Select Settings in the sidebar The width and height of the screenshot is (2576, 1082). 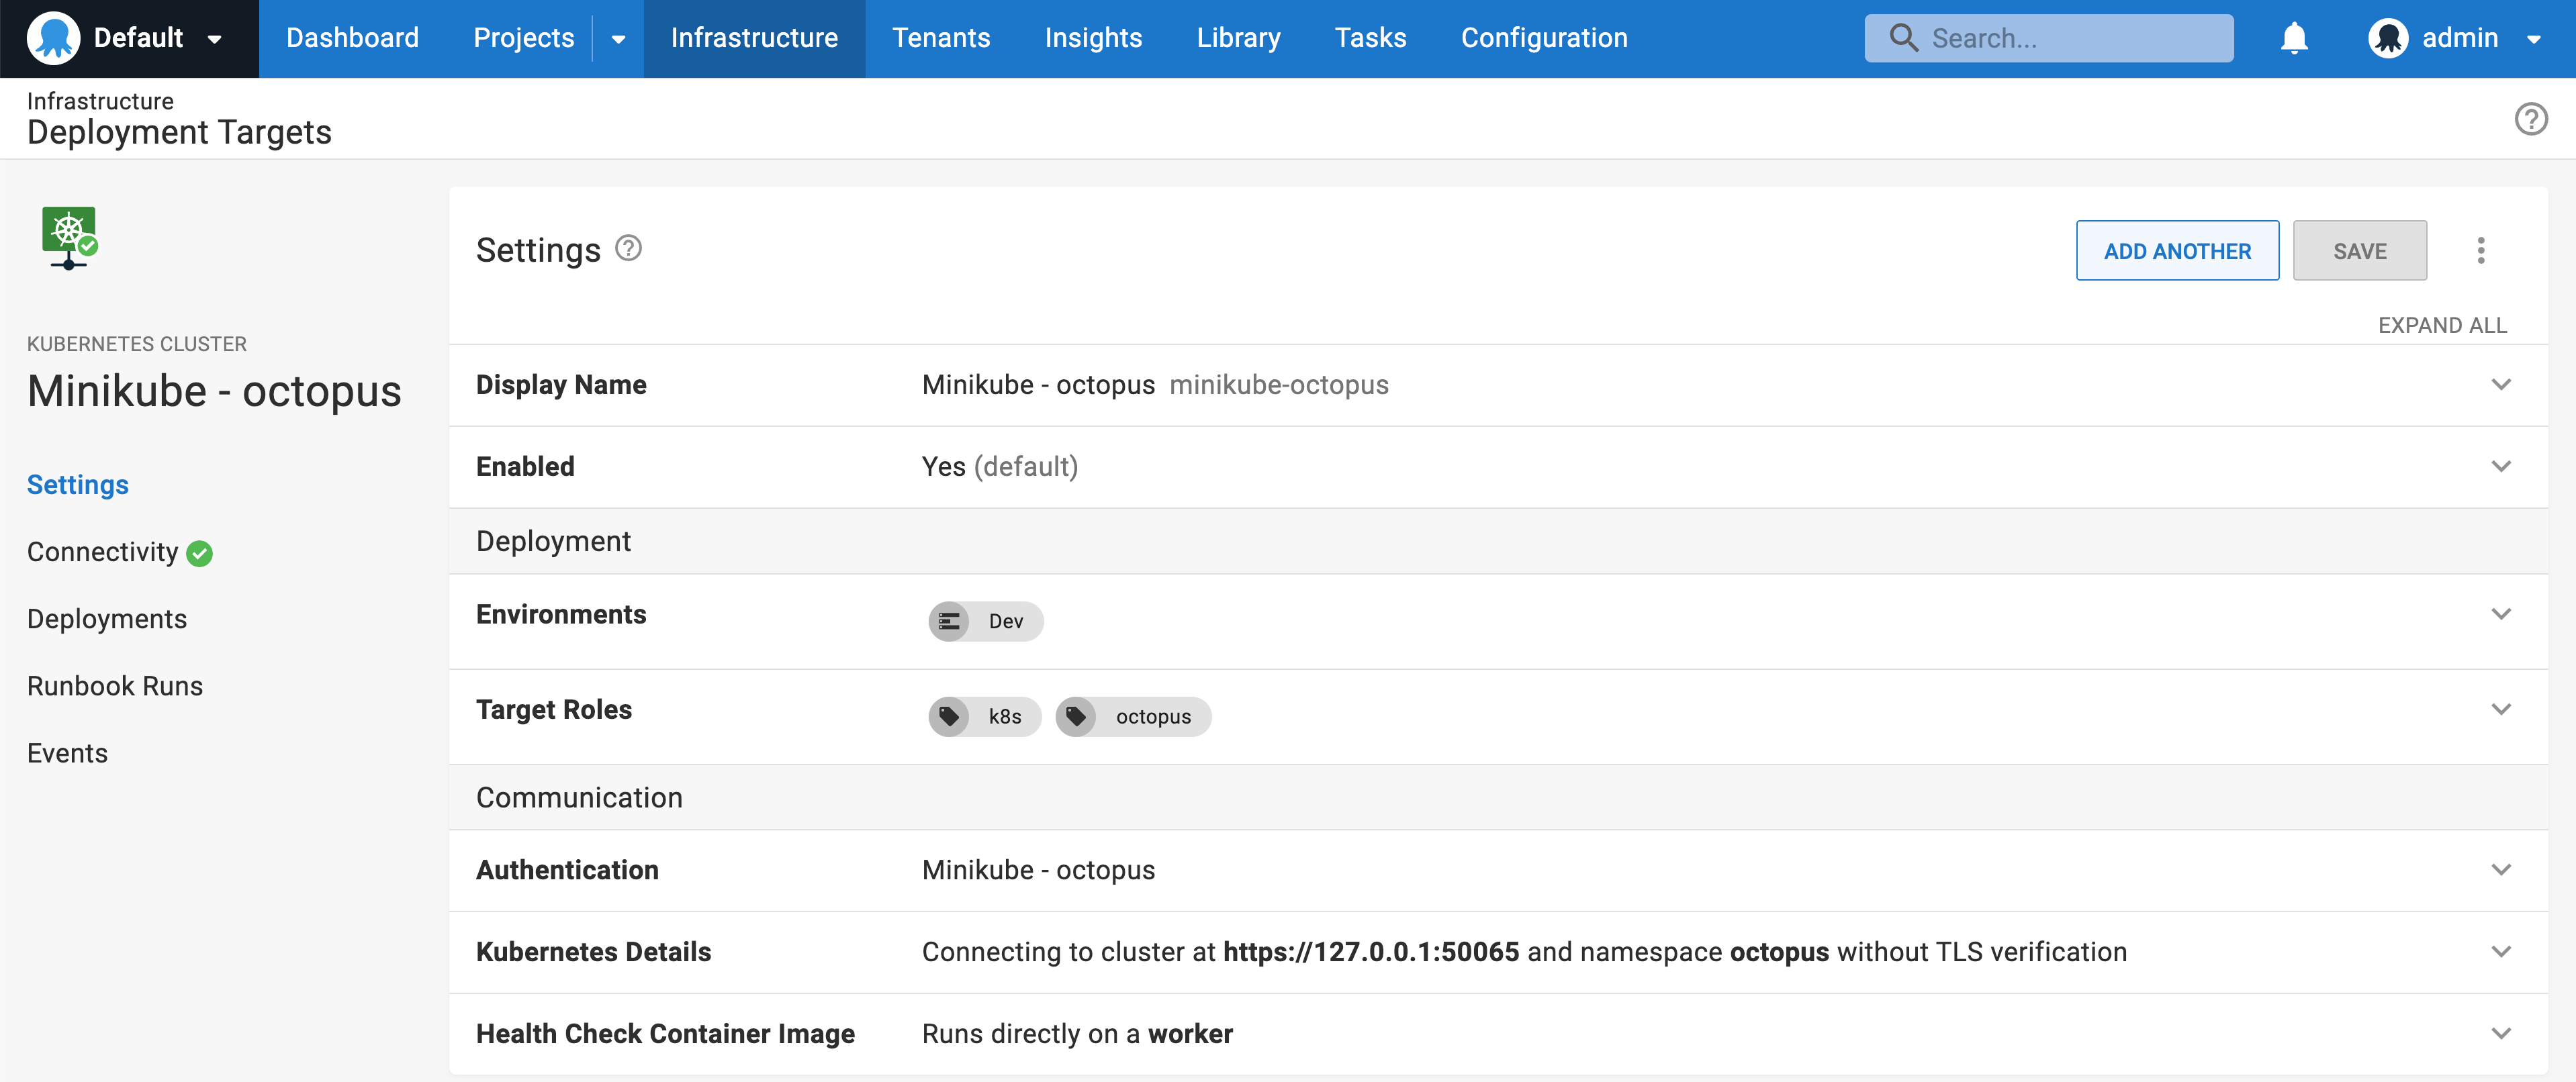(x=78, y=485)
